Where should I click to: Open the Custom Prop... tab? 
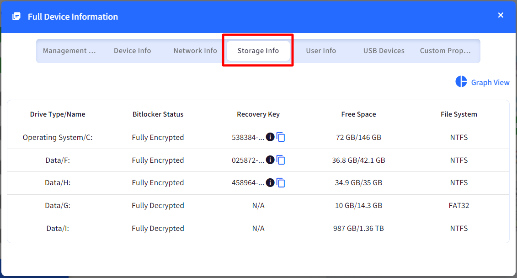click(445, 51)
